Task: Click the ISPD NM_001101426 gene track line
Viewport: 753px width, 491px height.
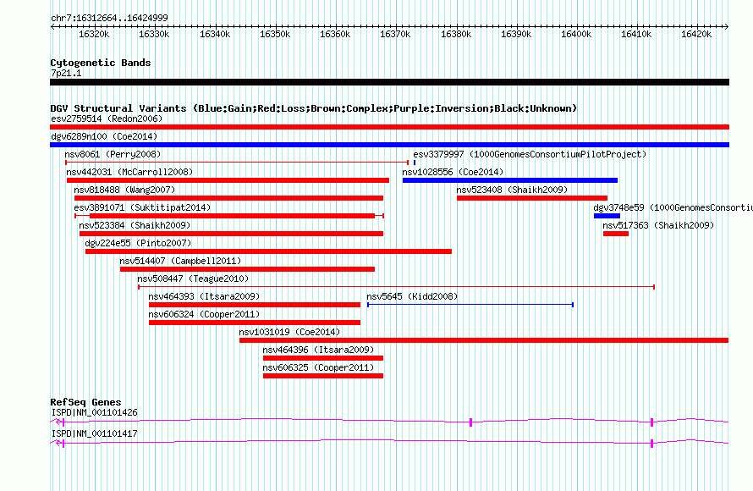Action: [x=389, y=422]
